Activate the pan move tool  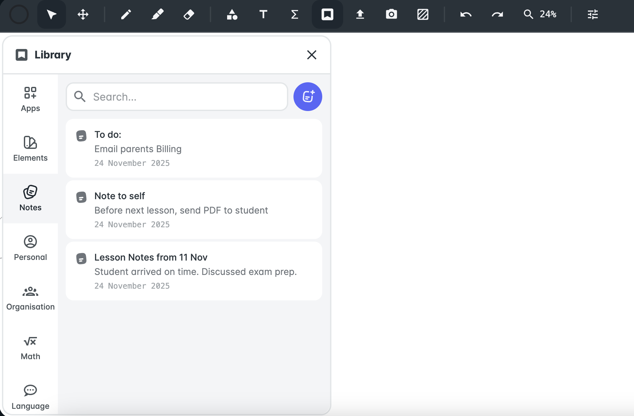point(83,14)
